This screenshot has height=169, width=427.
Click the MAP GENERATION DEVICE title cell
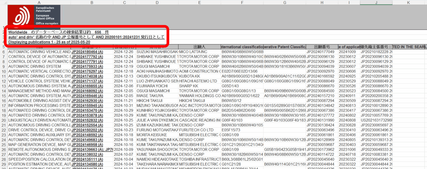click(39, 144)
